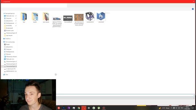196x110 pixels.
Task: Click the microphone tray icon
Action: tap(174, 108)
